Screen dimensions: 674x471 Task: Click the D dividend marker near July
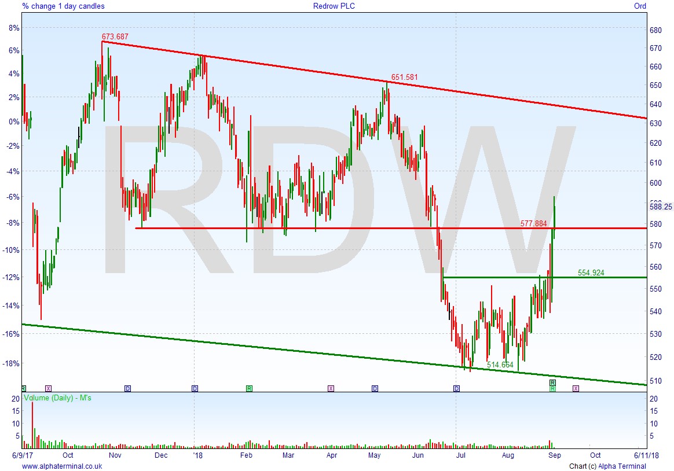pos(456,389)
